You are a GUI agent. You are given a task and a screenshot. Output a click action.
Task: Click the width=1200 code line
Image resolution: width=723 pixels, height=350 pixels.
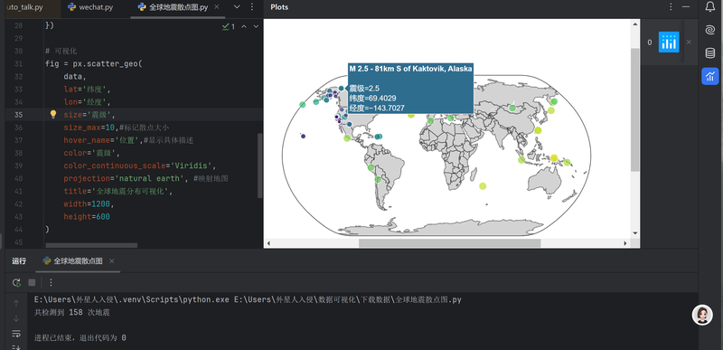pyautogui.click(x=89, y=203)
